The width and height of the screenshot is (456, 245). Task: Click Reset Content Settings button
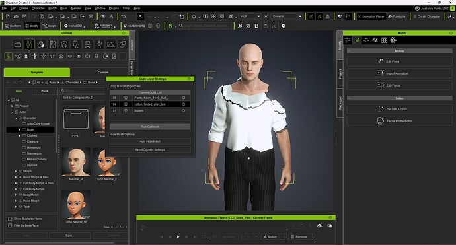[150, 149]
